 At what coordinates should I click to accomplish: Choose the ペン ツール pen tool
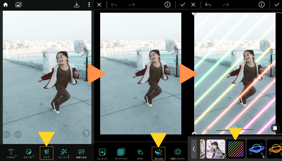click(64, 154)
